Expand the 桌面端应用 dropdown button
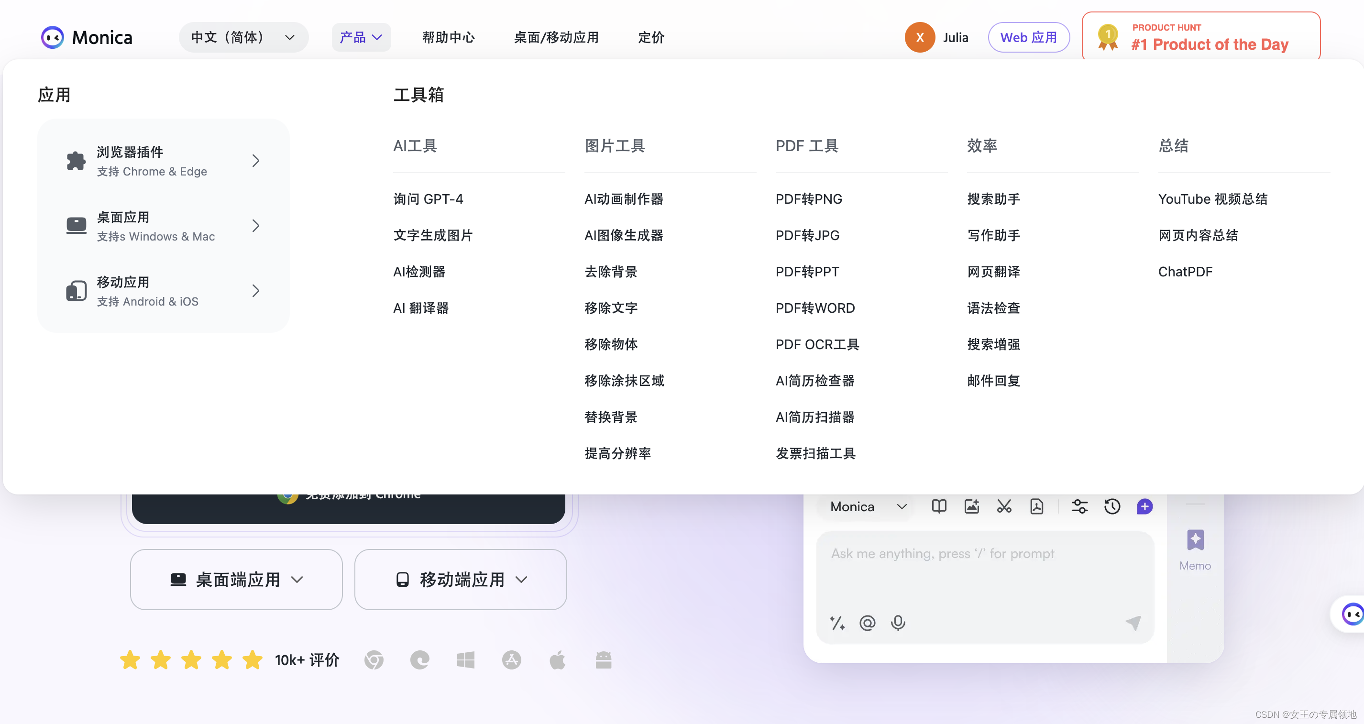Image resolution: width=1364 pixels, height=724 pixels. [x=236, y=579]
